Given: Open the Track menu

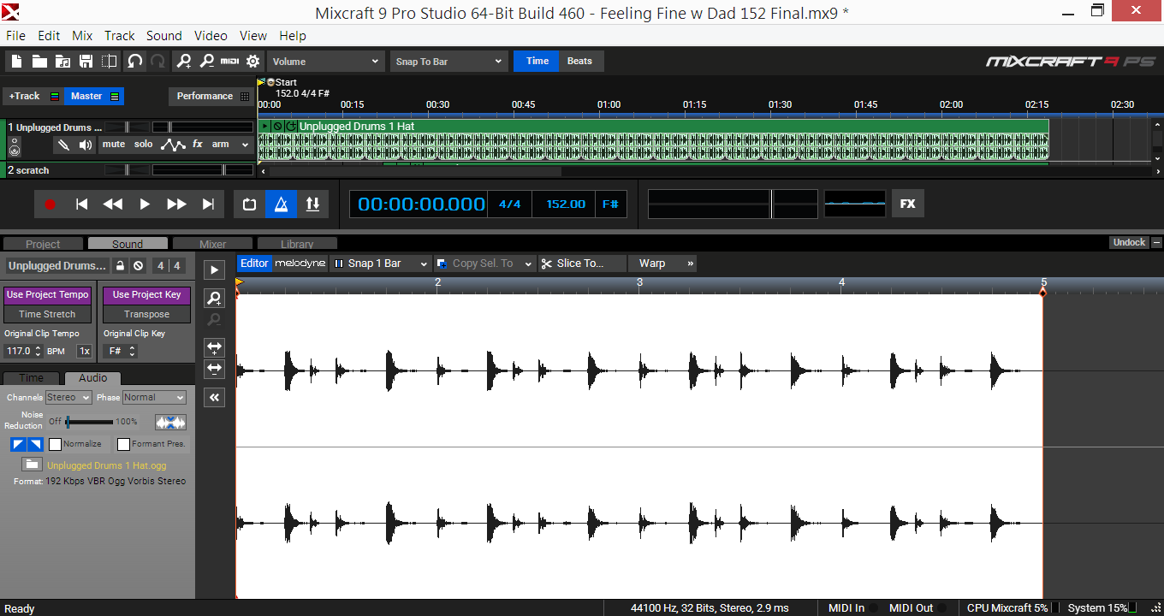Looking at the screenshot, I should pyautogui.click(x=120, y=36).
